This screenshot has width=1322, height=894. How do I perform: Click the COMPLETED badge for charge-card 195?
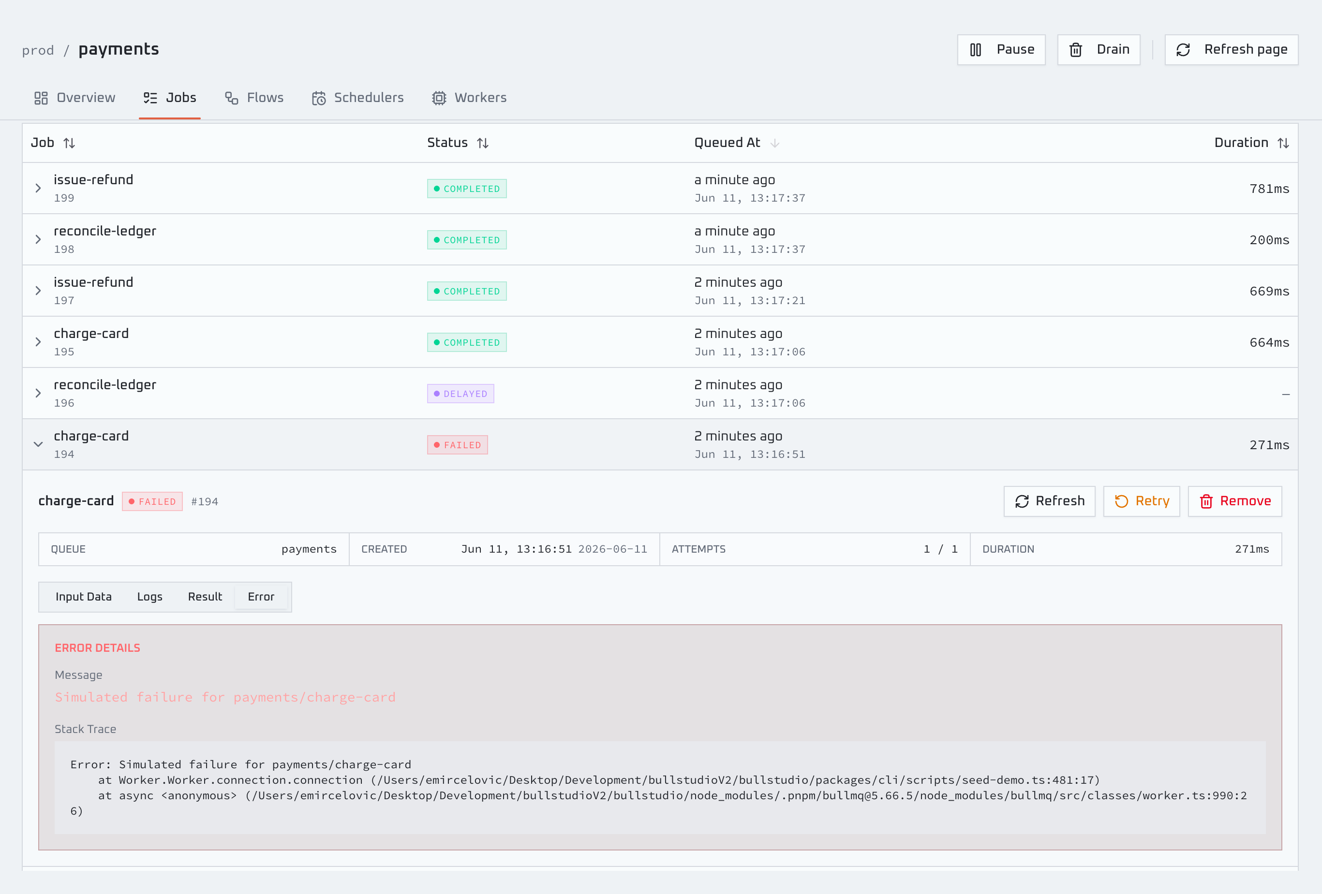click(466, 342)
